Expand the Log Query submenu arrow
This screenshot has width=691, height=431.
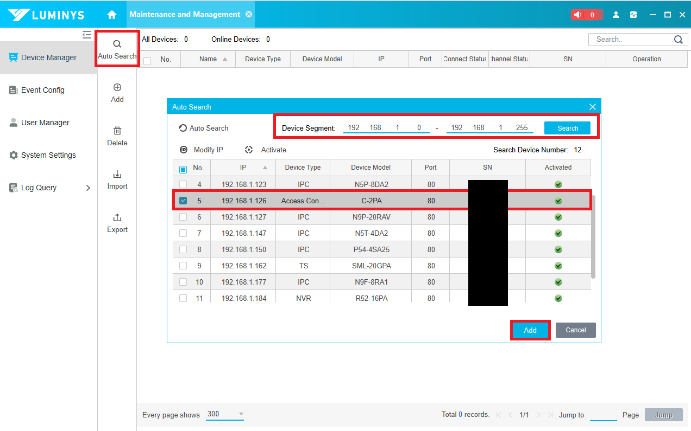click(89, 188)
